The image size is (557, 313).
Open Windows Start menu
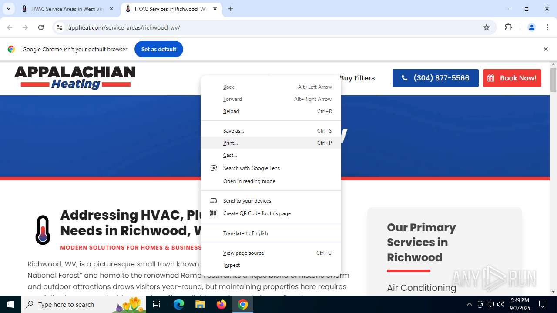tap(10, 304)
